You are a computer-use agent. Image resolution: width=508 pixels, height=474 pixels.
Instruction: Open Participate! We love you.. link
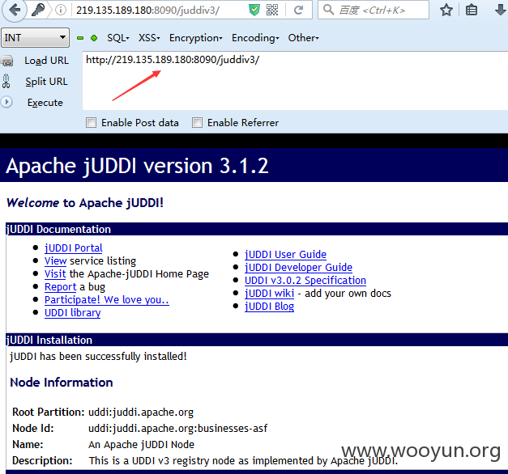(x=107, y=300)
